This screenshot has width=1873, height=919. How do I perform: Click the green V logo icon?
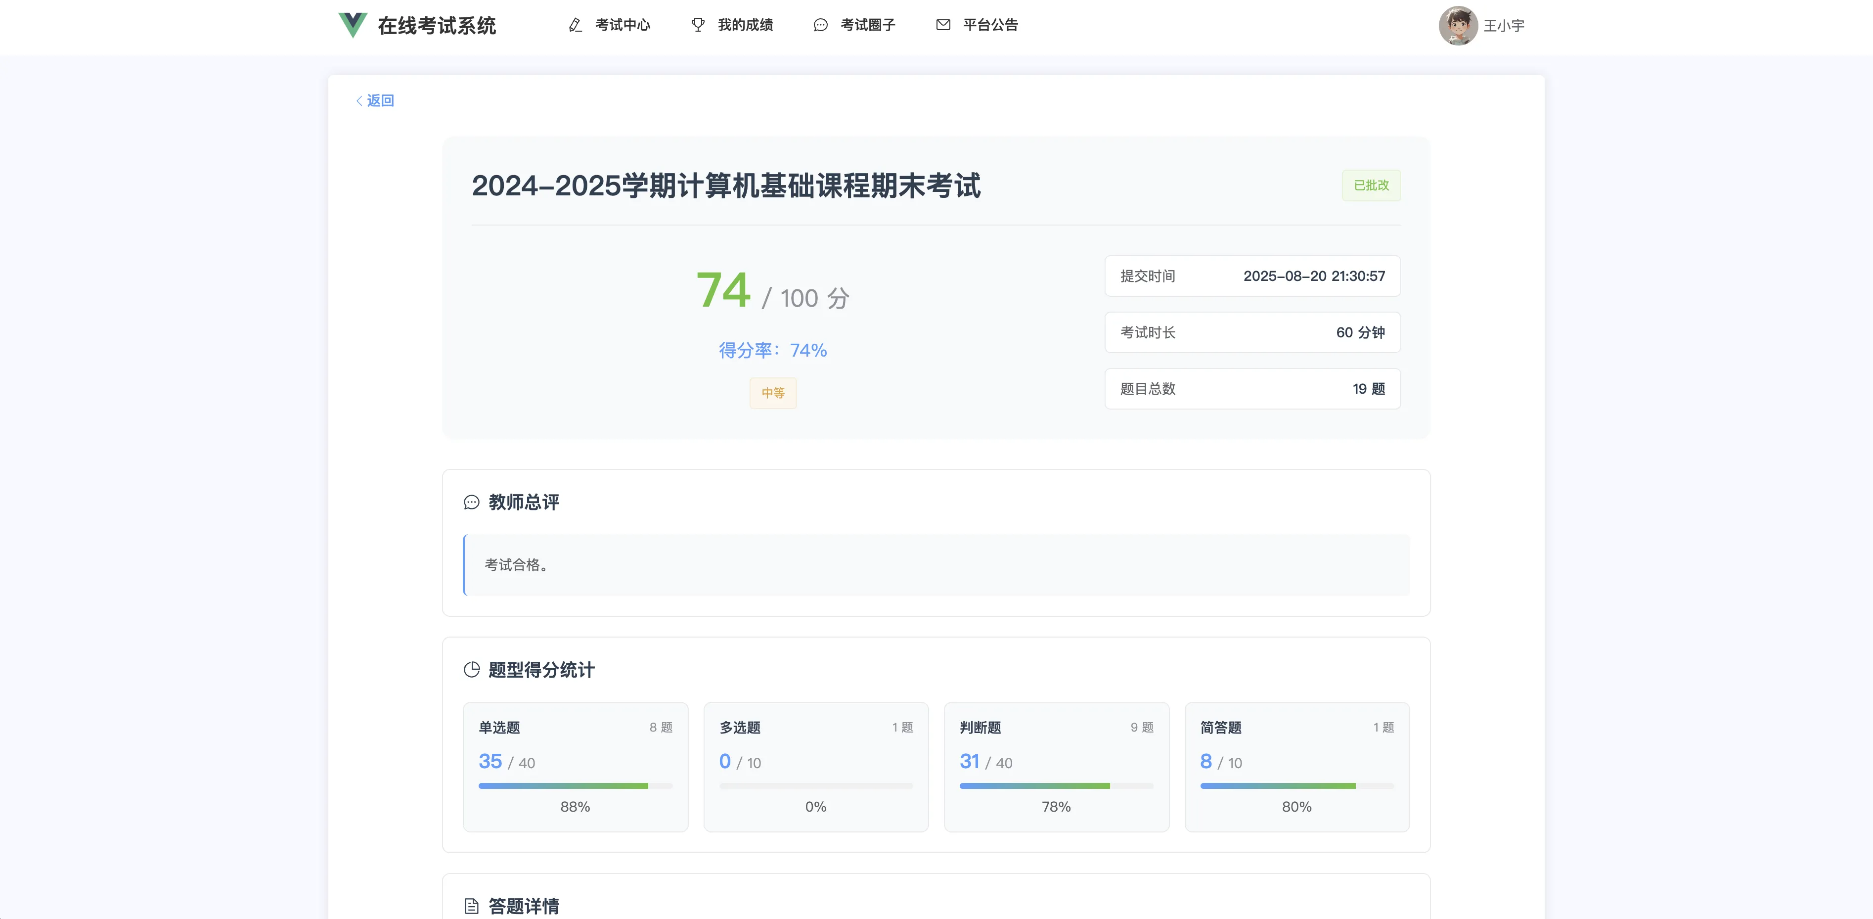tap(353, 25)
